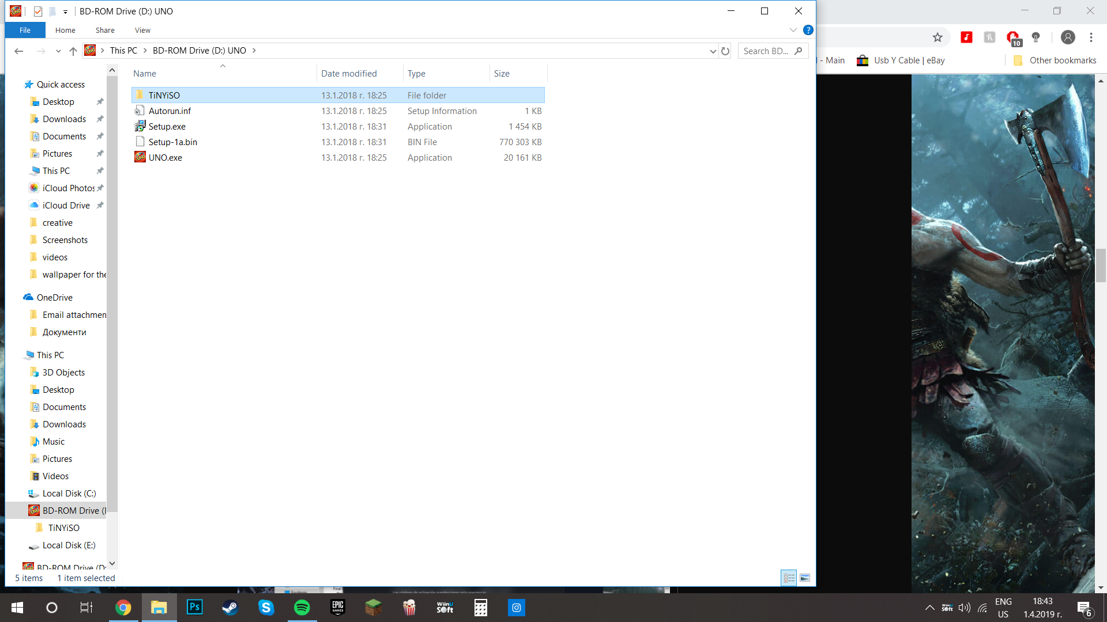
Task: Open Windows Start menu
Action: click(17, 607)
